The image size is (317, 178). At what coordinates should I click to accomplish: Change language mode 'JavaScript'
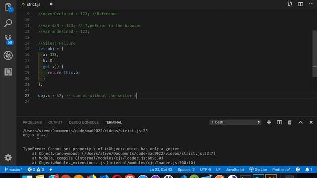235,169
